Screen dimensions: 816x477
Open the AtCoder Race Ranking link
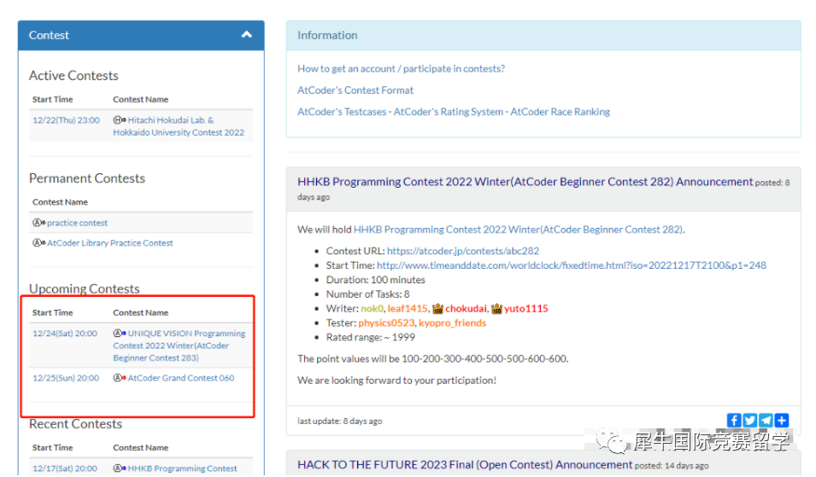point(560,111)
